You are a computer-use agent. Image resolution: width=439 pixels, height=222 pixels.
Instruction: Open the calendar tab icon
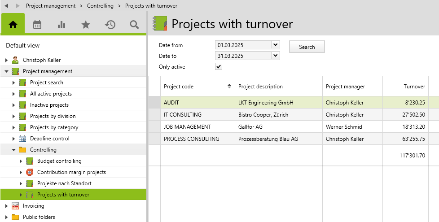[37, 25]
